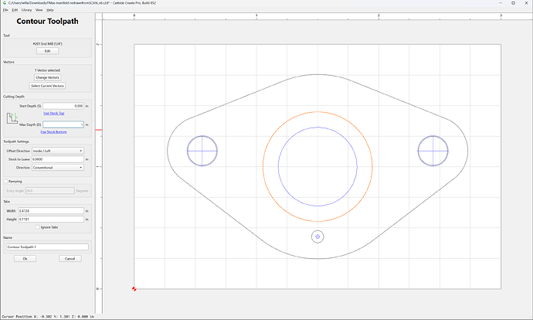The height and width of the screenshot is (320, 533).
Task: Open the File menu
Action: click(5, 10)
